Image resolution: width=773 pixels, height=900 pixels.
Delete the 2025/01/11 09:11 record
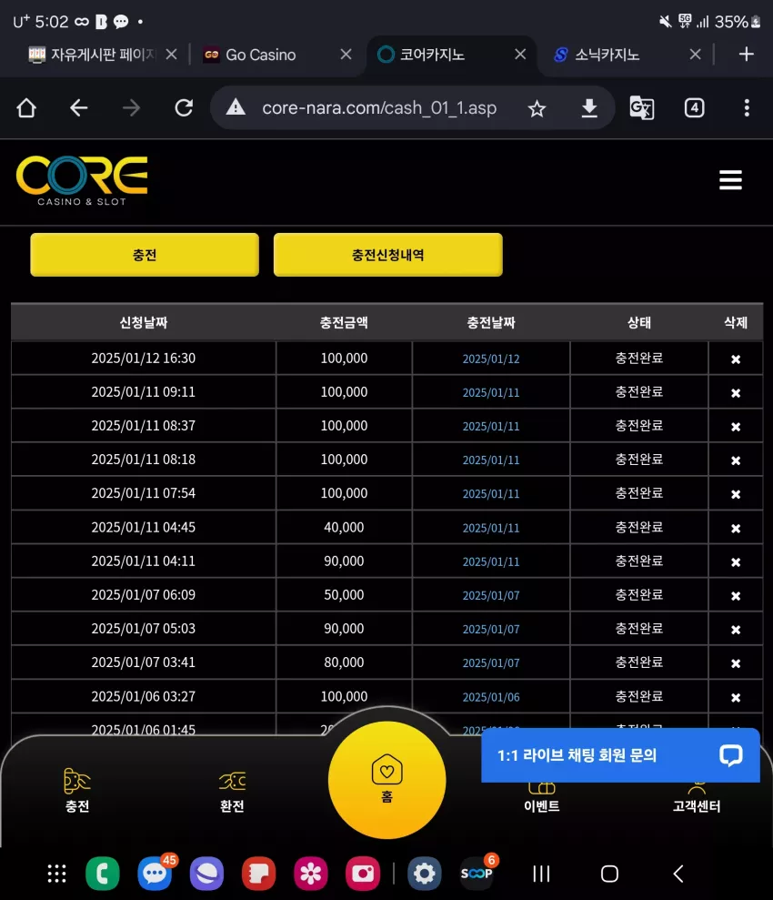pyautogui.click(x=736, y=393)
